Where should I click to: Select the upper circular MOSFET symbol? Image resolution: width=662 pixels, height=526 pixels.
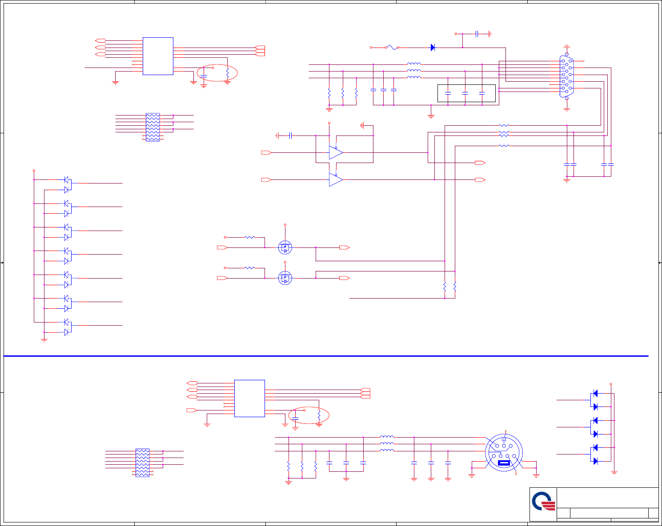click(x=285, y=247)
